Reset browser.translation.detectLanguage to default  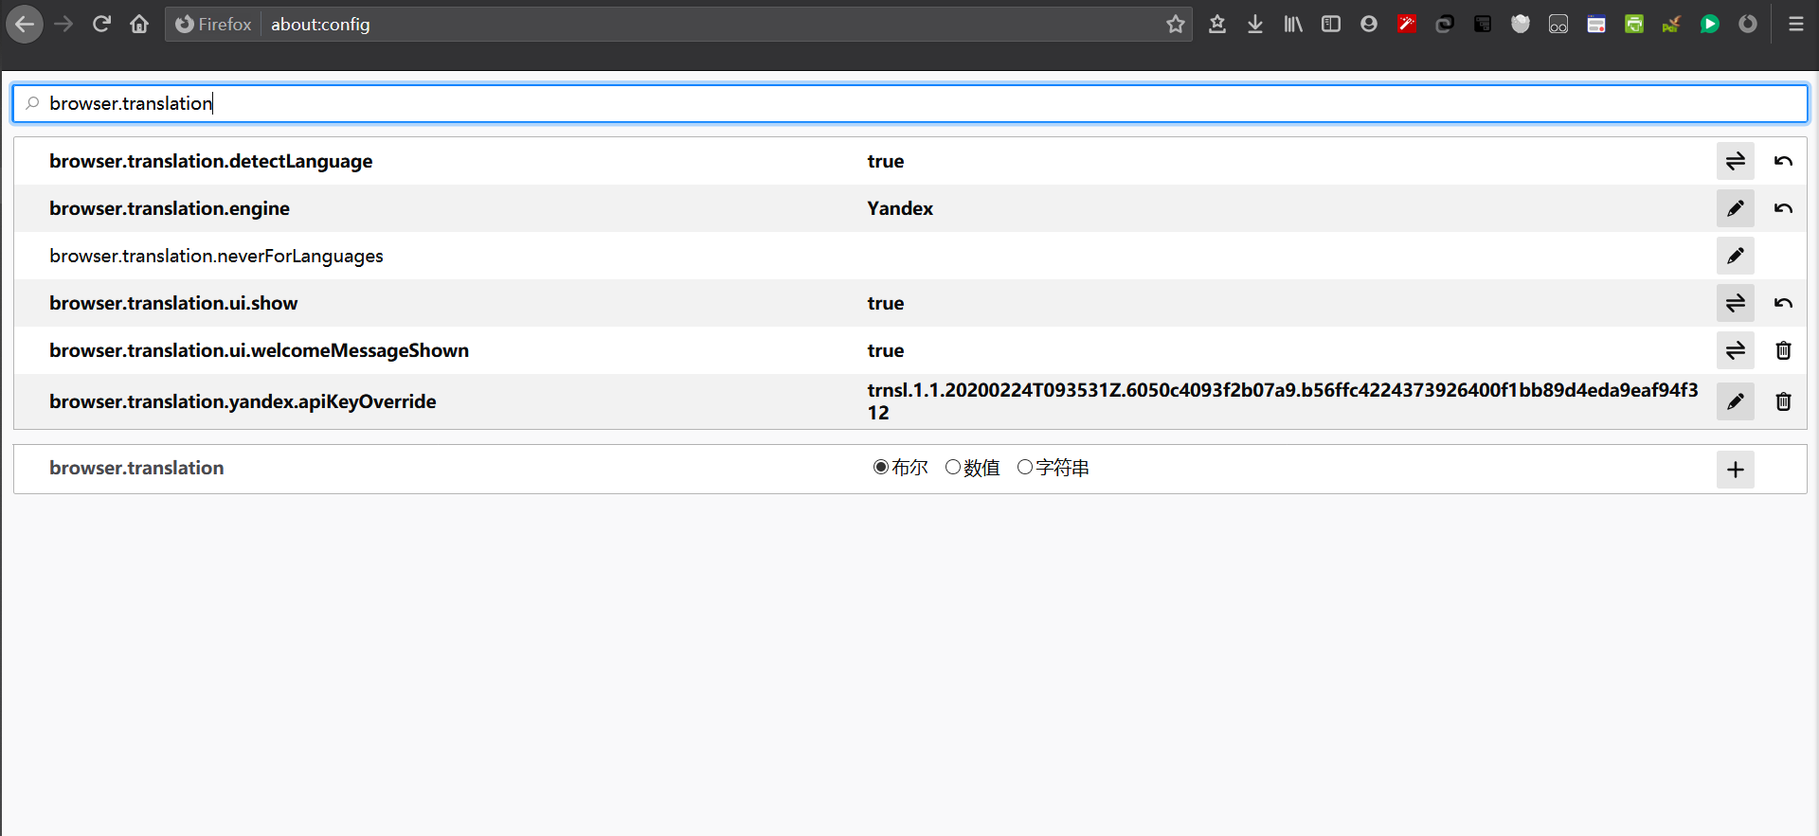point(1783,161)
